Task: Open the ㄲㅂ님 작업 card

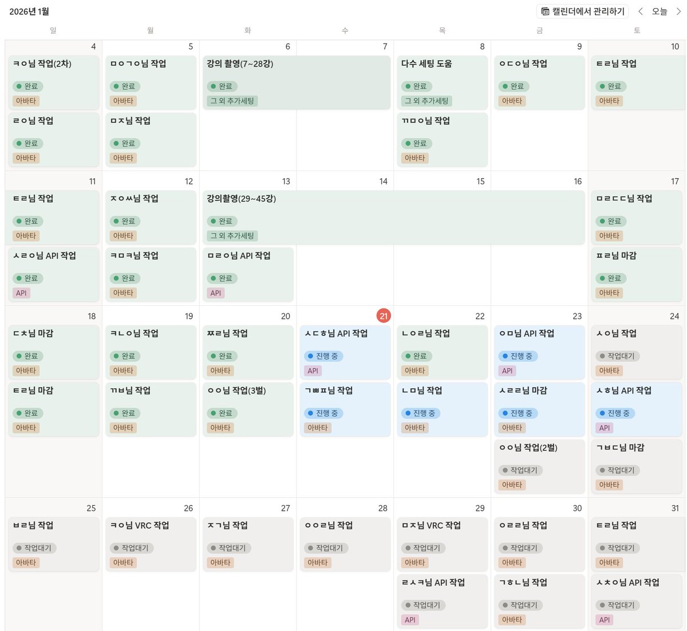Action: point(151,409)
